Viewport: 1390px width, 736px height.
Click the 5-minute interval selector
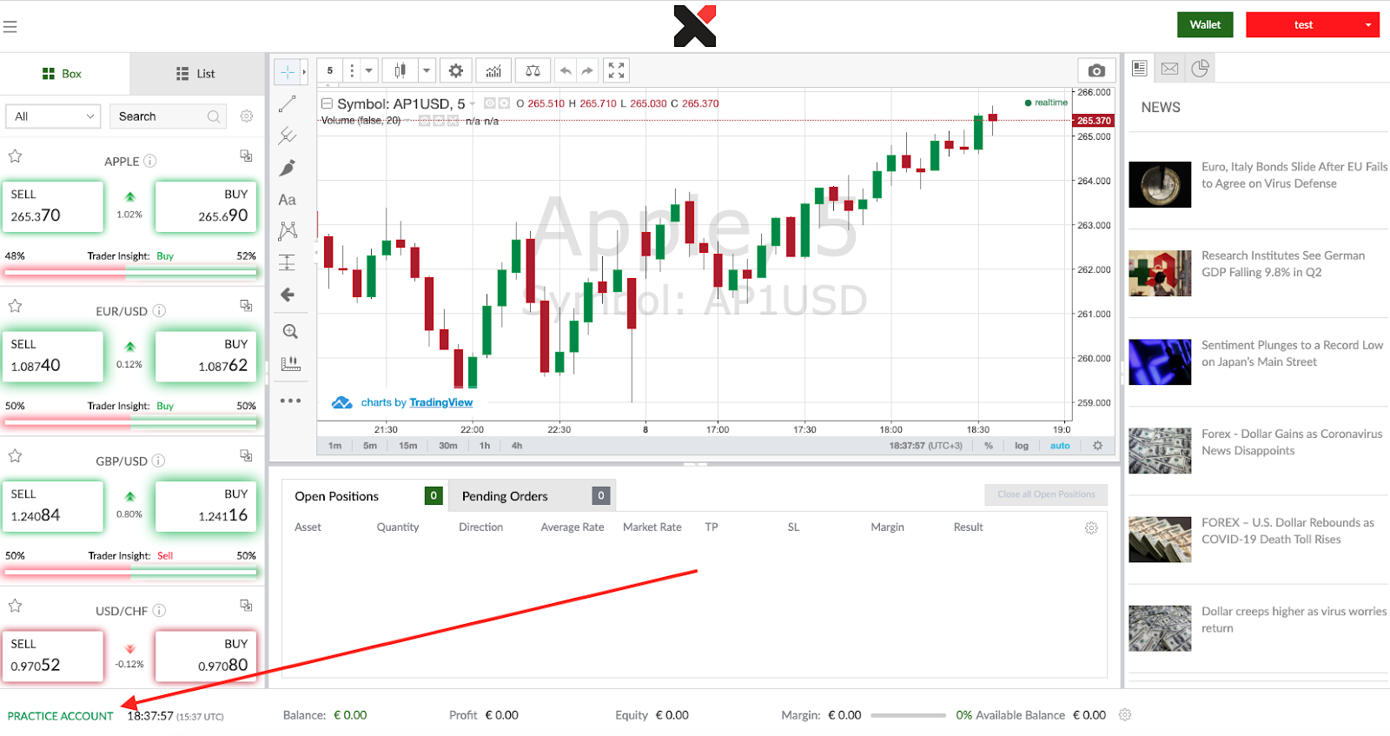click(330, 70)
